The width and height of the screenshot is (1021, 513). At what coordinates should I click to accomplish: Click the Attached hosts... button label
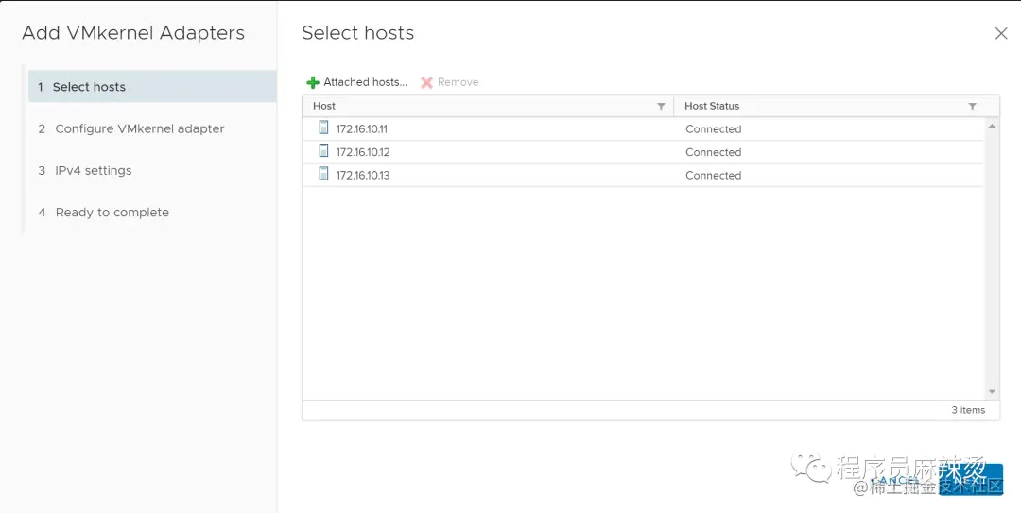(x=365, y=83)
